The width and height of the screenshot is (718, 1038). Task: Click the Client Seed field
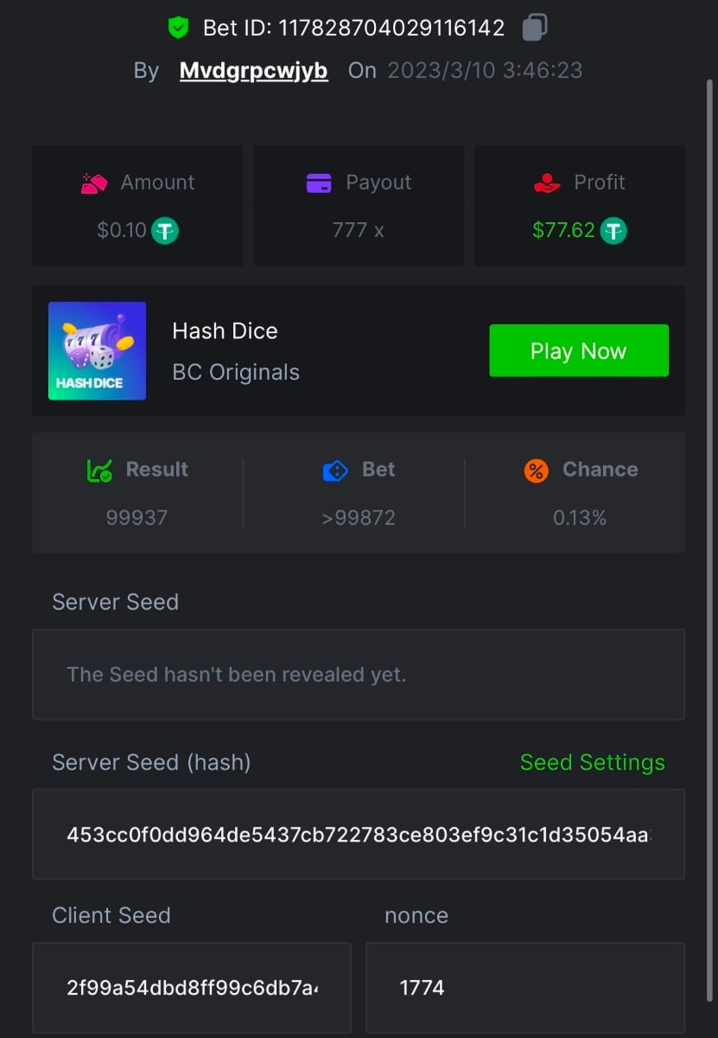[x=192, y=987]
